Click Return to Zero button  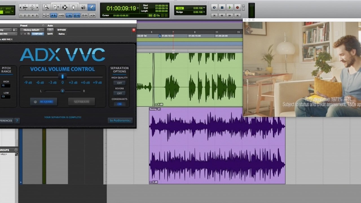[x=215, y=15]
